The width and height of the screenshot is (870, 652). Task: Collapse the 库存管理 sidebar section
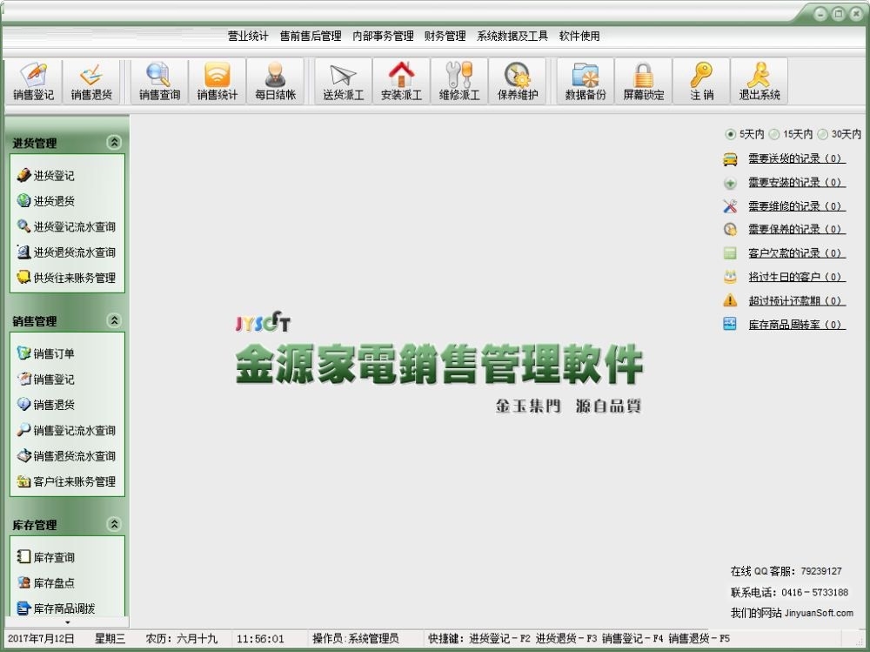pyautogui.click(x=114, y=525)
